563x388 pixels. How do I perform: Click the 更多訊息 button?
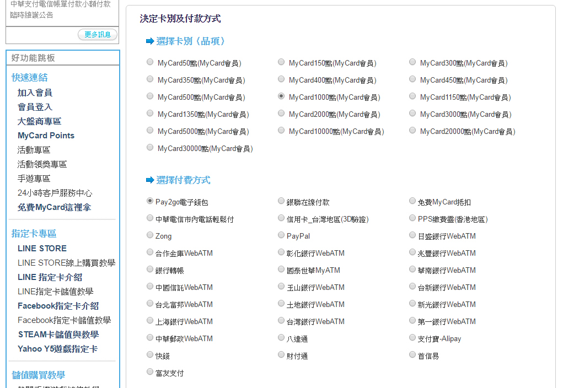(98, 35)
